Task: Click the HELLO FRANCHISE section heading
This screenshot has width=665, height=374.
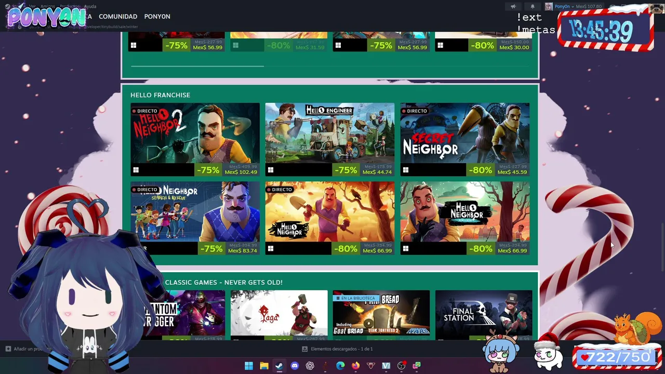Action: pyautogui.click(x=160, y=95)
